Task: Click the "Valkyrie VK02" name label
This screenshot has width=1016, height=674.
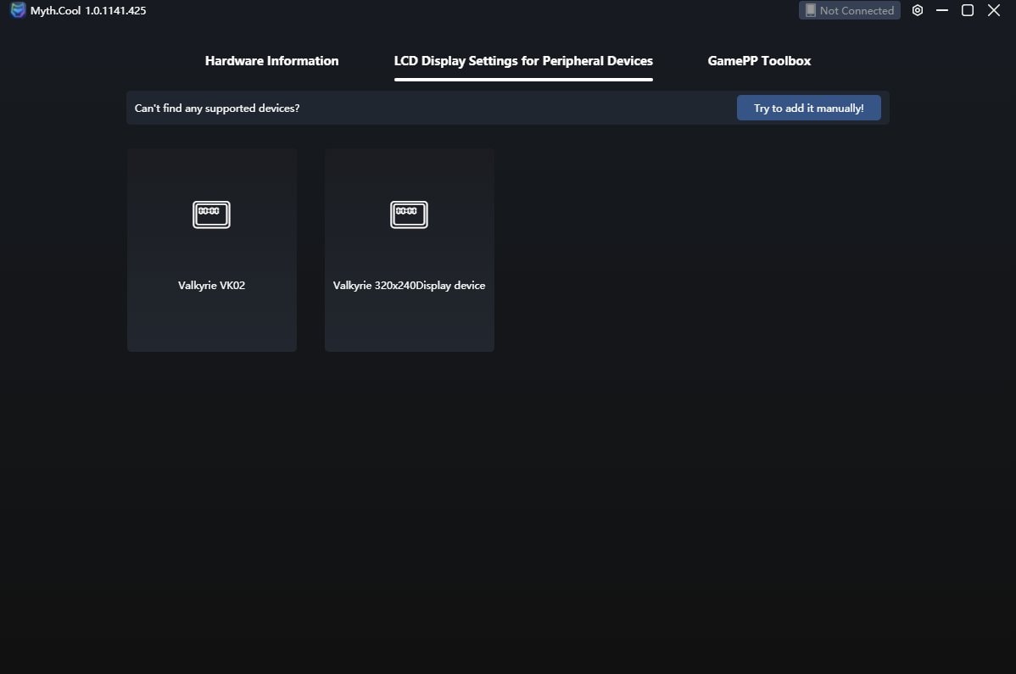Action: (x=211, y=286)
